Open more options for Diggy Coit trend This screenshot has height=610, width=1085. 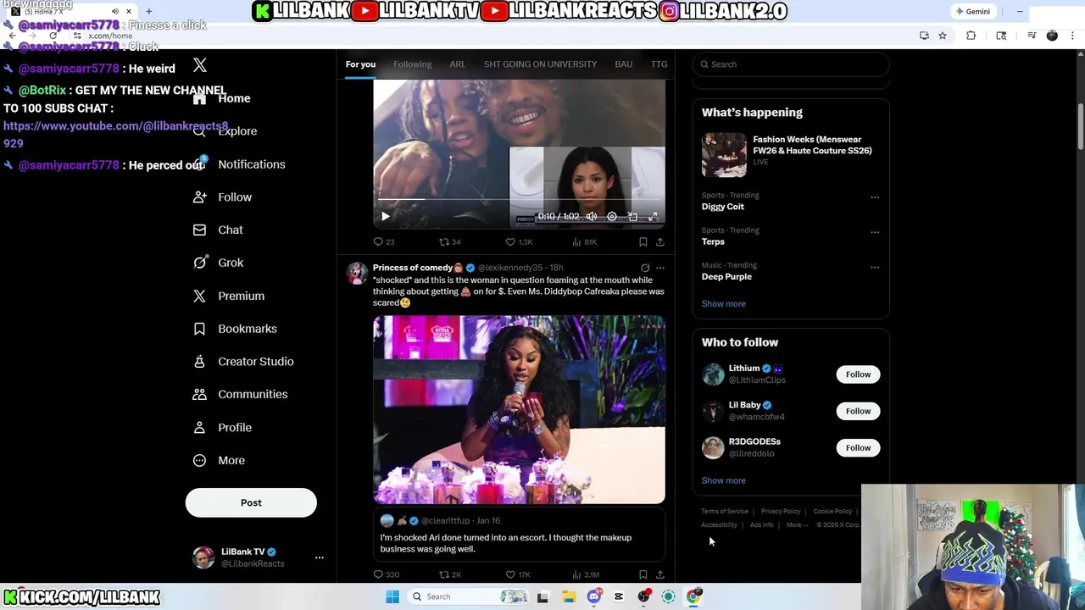[x=875, y=197]
